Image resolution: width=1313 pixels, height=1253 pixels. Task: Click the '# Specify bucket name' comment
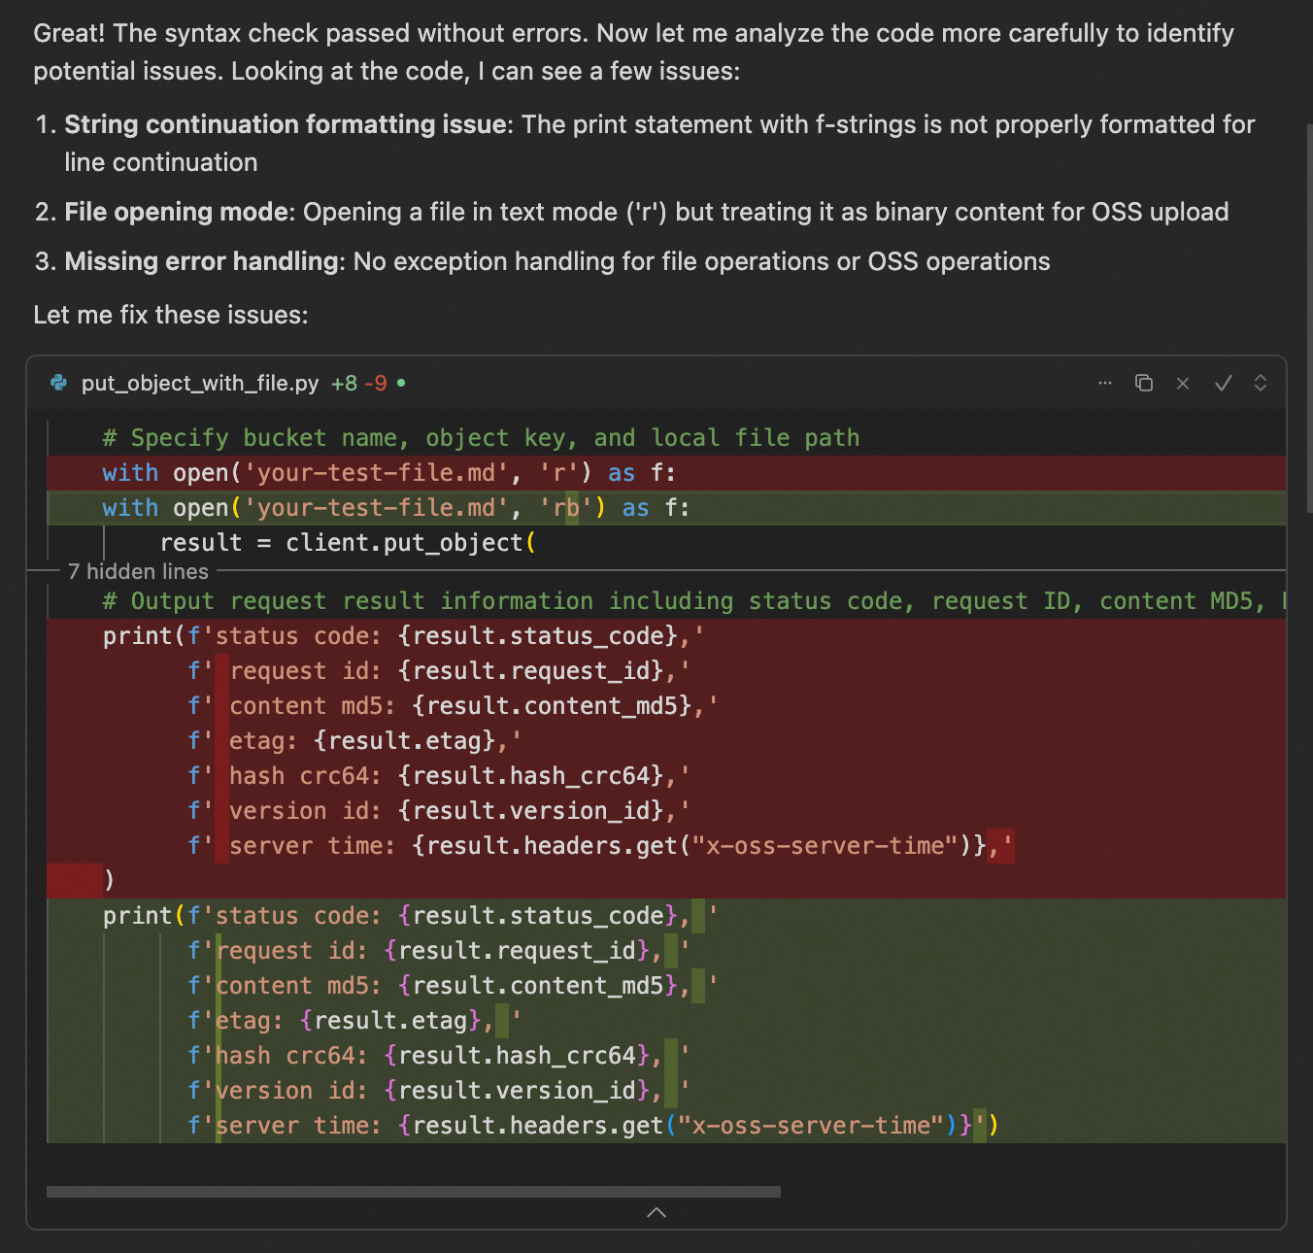tap(481, 438)
